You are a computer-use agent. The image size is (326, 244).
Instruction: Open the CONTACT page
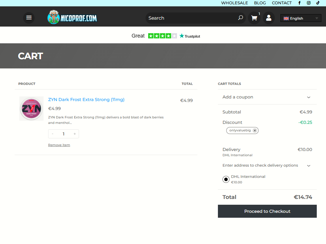click(282, 3)
